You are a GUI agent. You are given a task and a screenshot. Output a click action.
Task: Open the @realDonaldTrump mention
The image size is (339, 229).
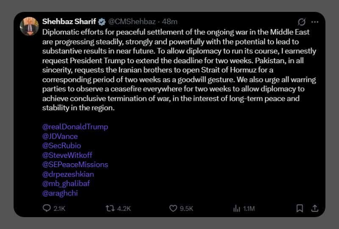point(75,127)
